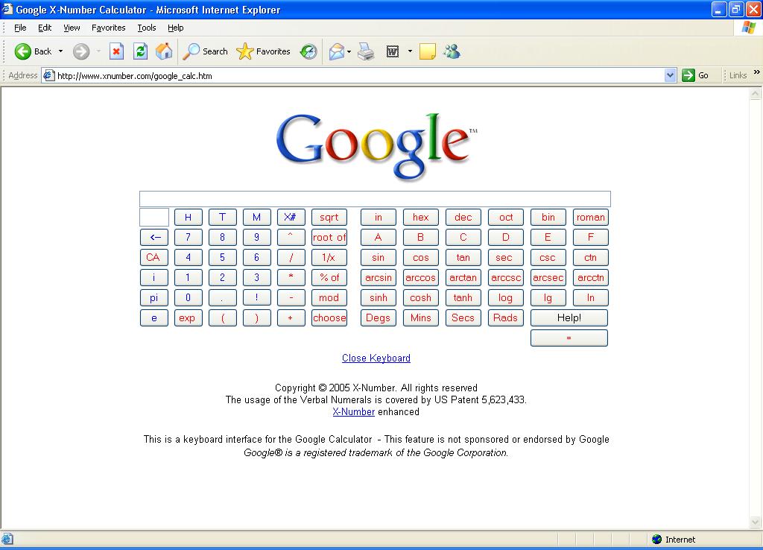Screen dimensions: 763x550
Task: Open the View menu
Action: click(72, 28)
